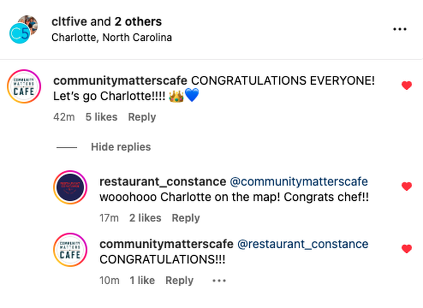The height and width of the screenshot is (308, 423).
Task: Open the options menu on the last comment
Action: pyautogui.click(x=219, y=281)
